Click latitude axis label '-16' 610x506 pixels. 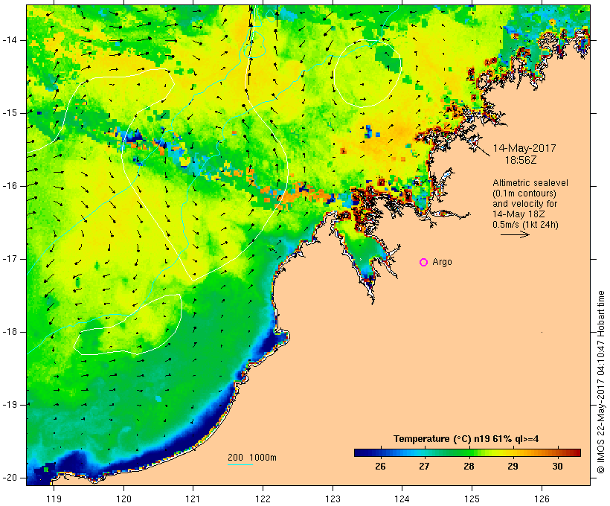pos(10,186)
